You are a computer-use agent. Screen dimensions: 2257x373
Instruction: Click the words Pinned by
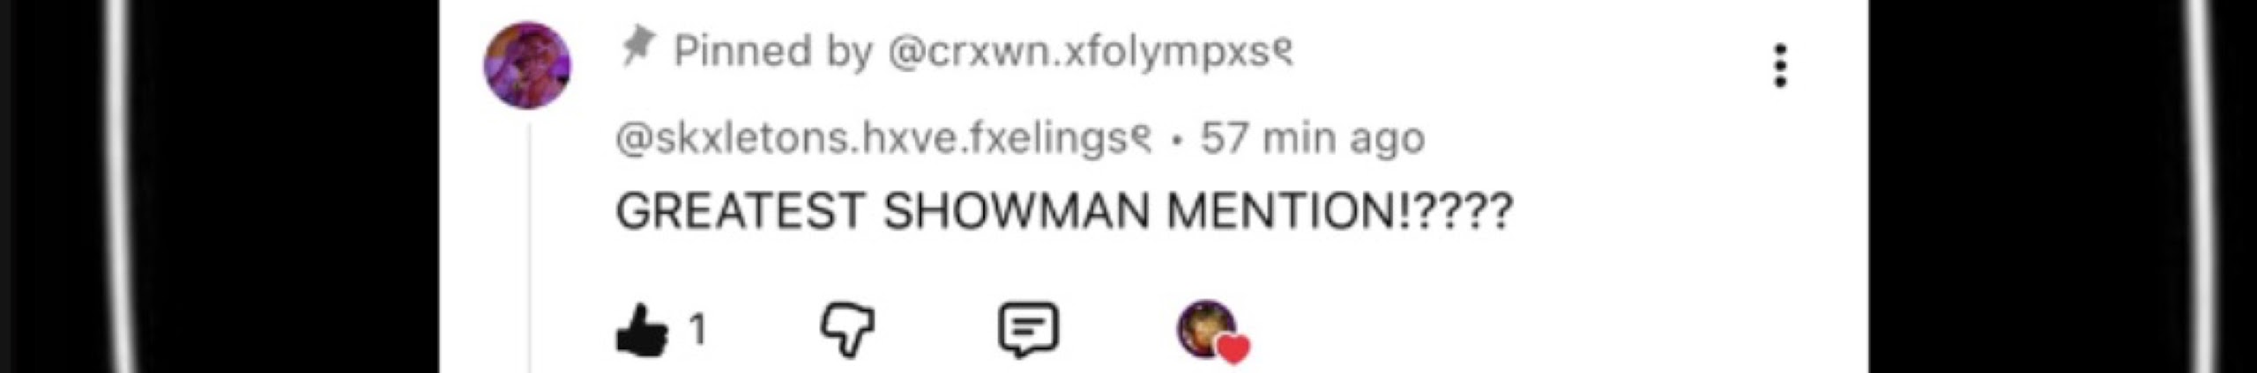tap(772, 51)
